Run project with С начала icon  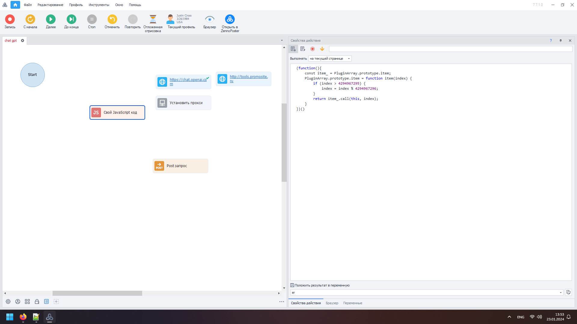click(x=30, y=19)
